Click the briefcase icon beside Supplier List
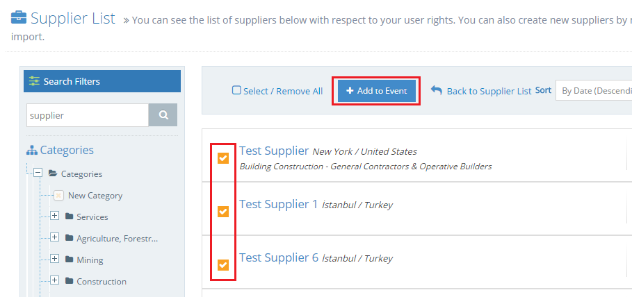 19,18
